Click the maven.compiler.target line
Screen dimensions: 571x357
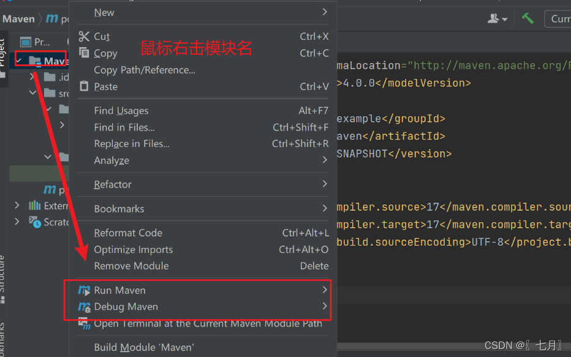(x=454, y=225)
